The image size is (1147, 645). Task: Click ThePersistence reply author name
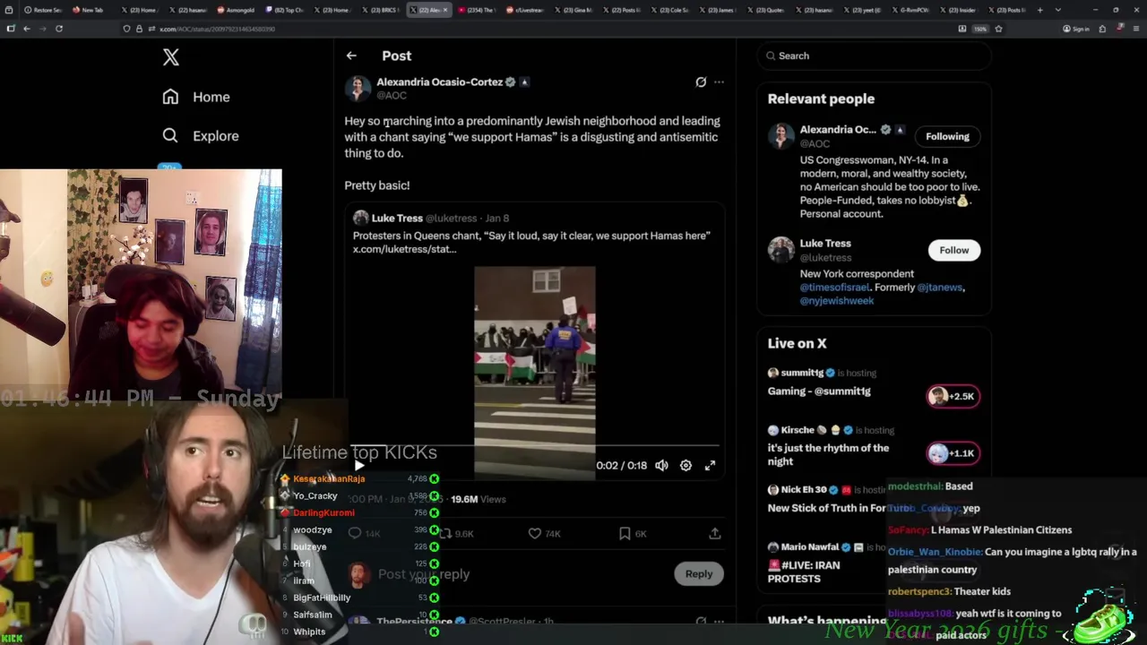coord(415,621)
